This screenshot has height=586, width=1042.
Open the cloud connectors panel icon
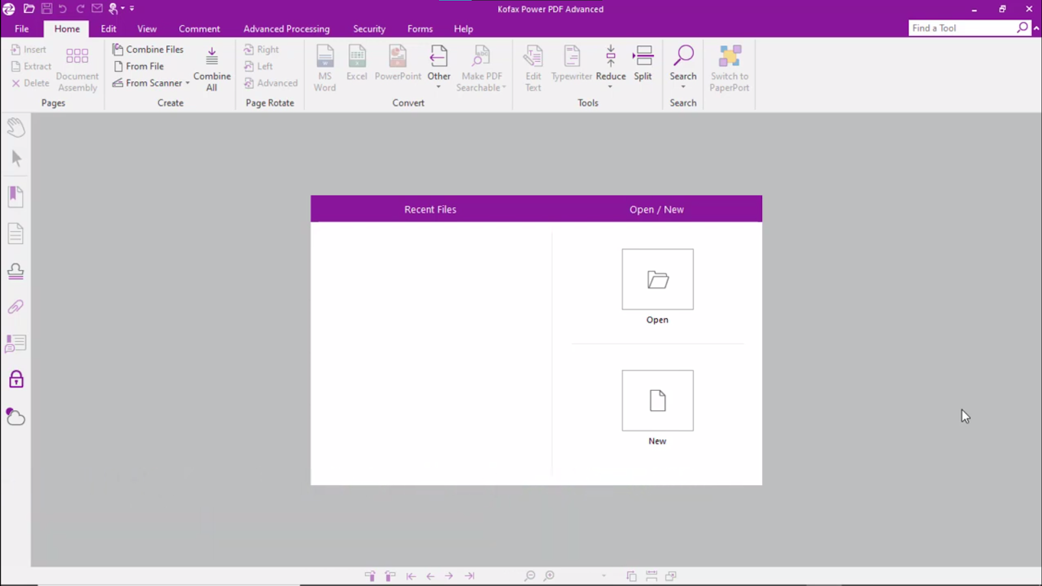[16, 417]
